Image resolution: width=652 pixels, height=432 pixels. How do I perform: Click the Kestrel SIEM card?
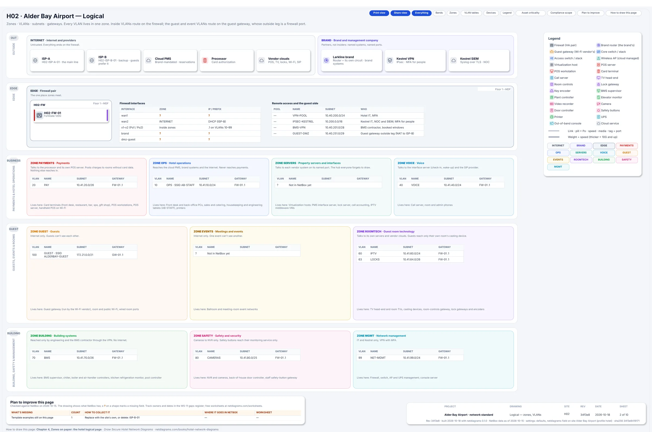coord(479,61)
